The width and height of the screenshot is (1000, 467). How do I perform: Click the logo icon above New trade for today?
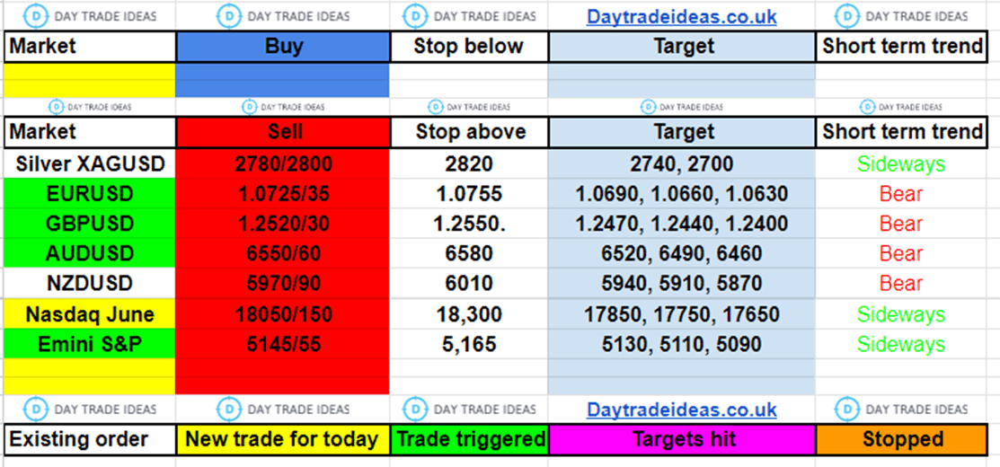coord(230,410)
